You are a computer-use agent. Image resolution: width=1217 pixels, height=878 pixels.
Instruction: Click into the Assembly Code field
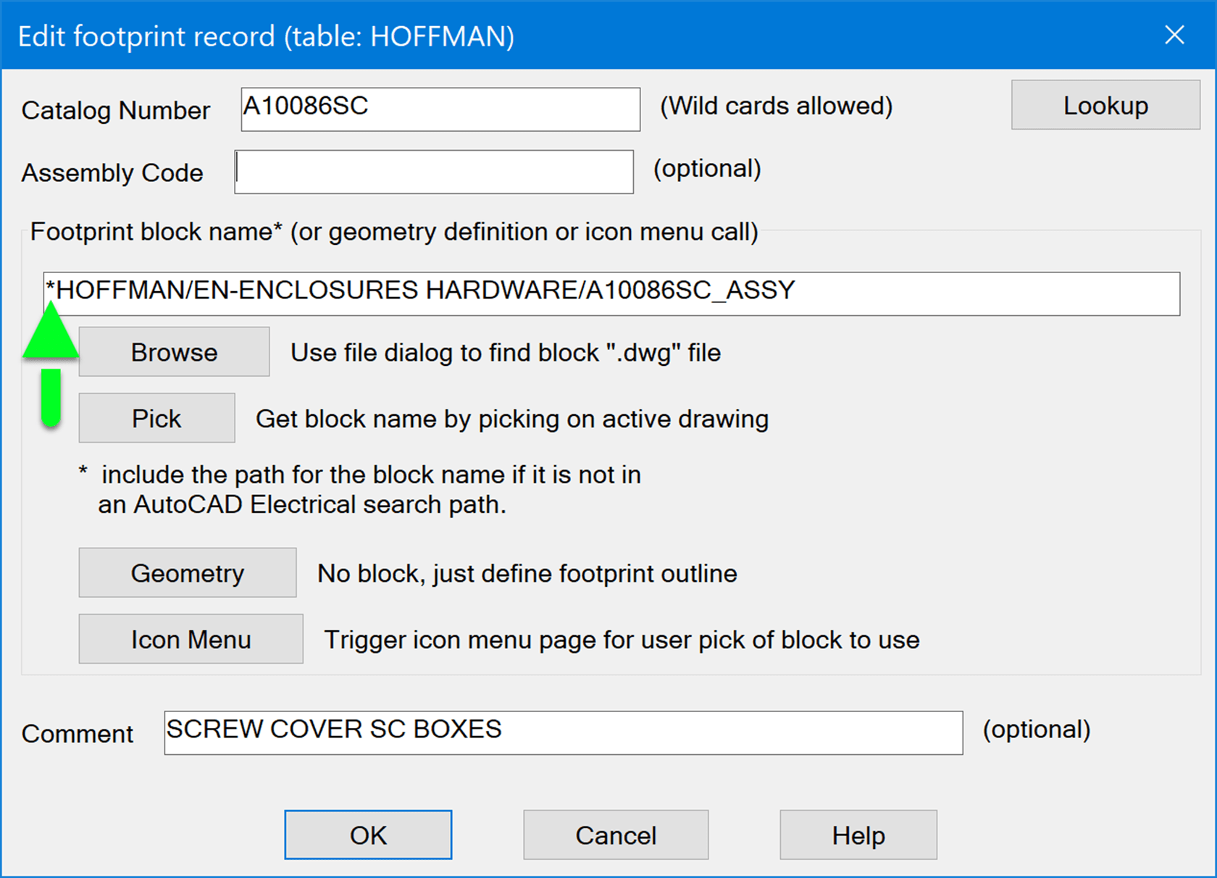(x=434, y=172)
